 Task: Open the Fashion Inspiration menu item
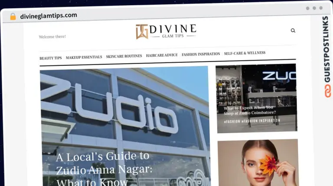201,54
